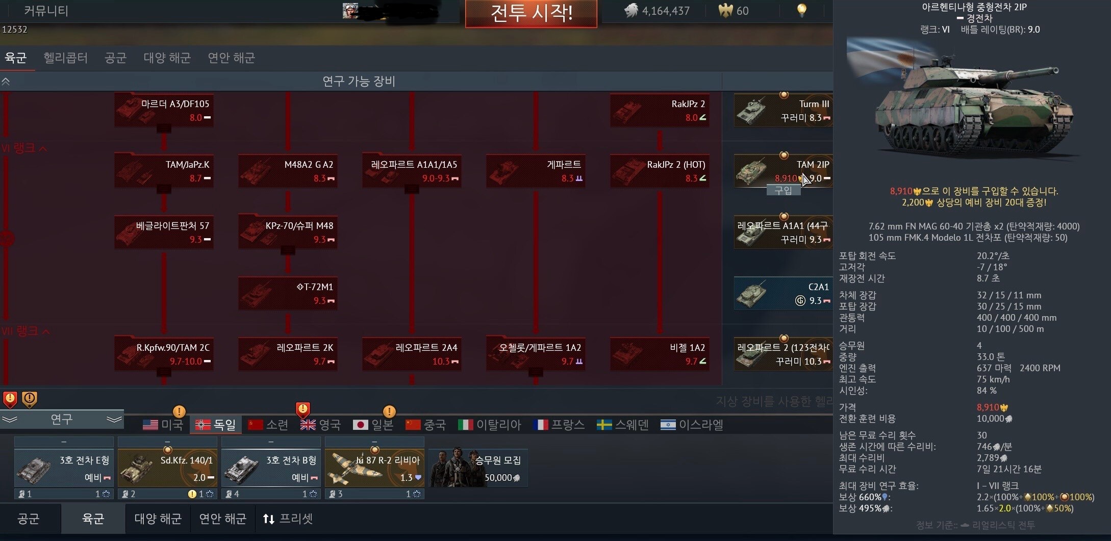Screen dimensions: 1111x541
Task: Click the 승무원 모집 crew slot
Action: tap(478, 468)
